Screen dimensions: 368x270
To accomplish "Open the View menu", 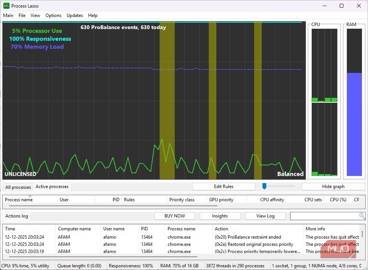I will tap(35, 15).
